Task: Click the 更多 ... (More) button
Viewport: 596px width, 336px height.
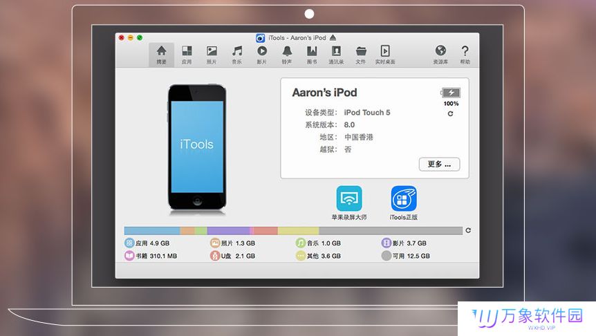Action: [x=440, y=165]
